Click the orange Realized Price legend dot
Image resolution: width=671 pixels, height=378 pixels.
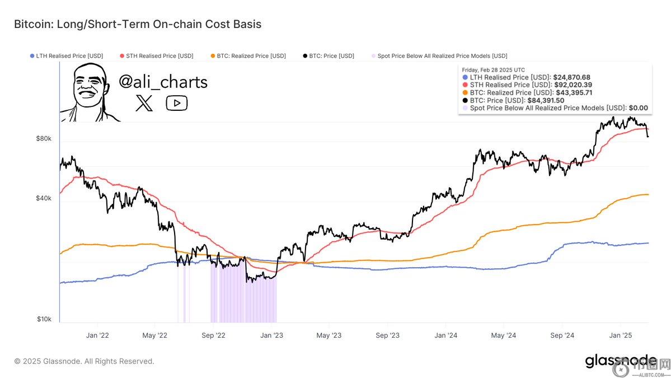click(x=213, y=56)
